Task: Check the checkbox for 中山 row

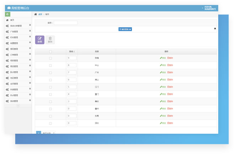Action: 50,66
